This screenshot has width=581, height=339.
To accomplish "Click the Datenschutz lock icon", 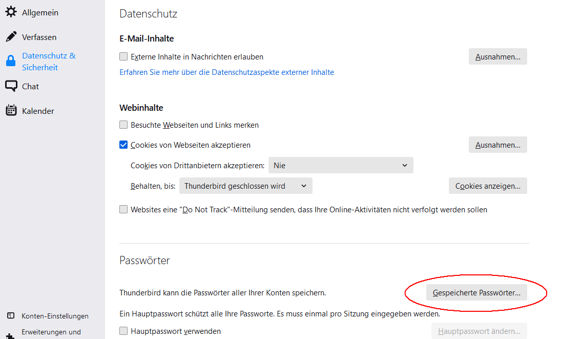I will 11,62.
